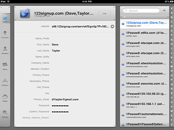Click globe icon of 1Passwd\ etflix.com entry

coord(123,34)
